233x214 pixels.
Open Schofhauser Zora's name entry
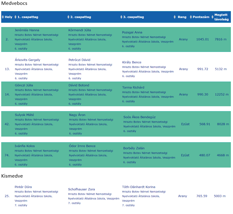81,189
